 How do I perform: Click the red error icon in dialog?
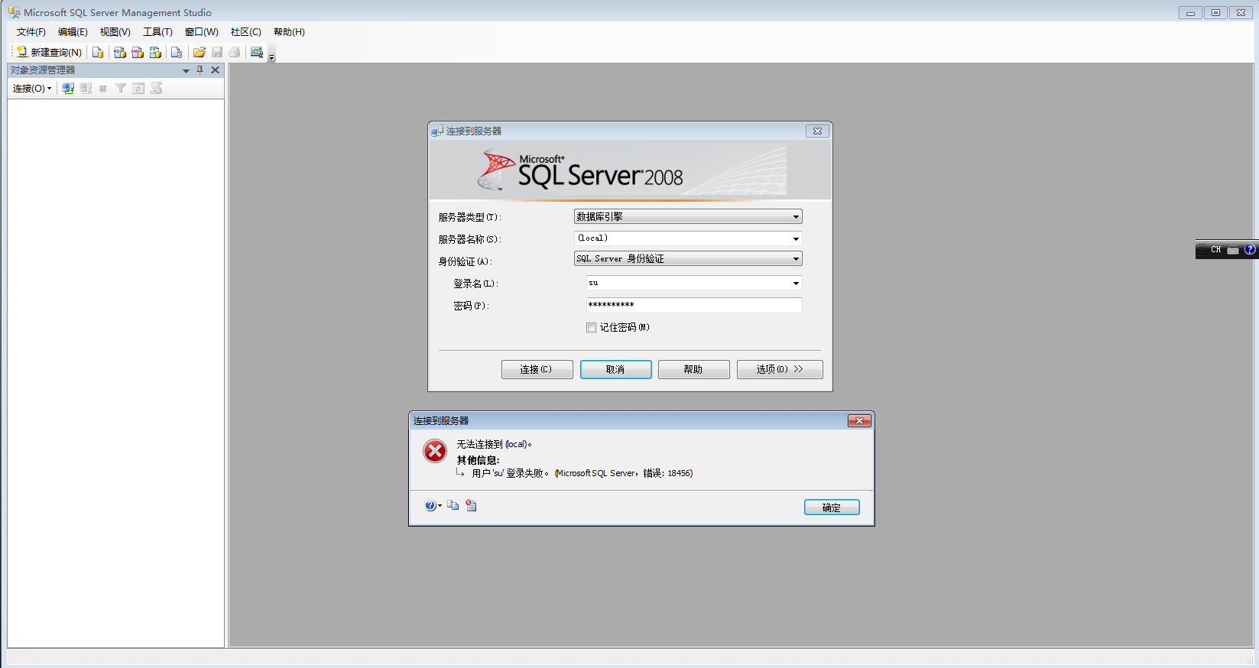click(435, 451)
